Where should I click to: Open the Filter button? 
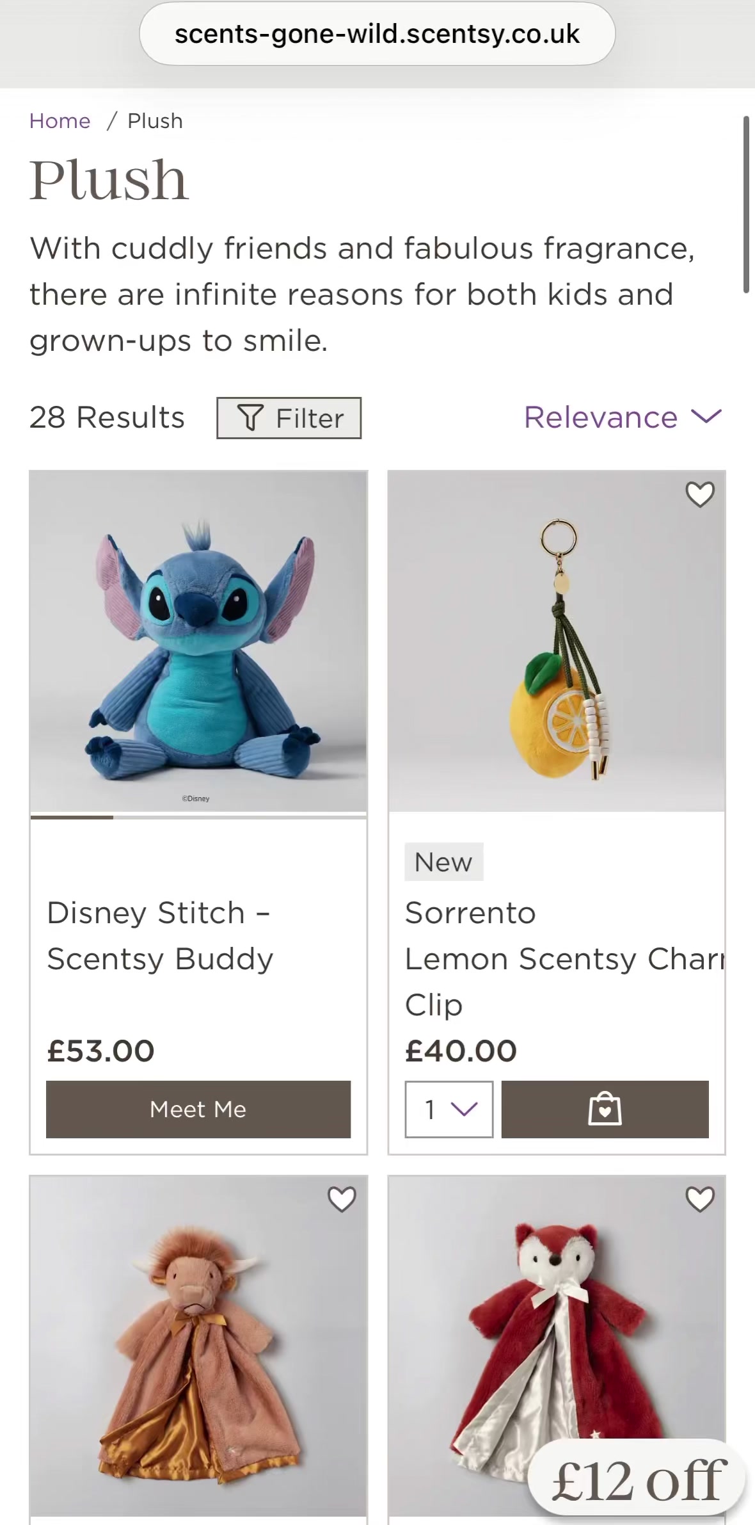[289, 418]
